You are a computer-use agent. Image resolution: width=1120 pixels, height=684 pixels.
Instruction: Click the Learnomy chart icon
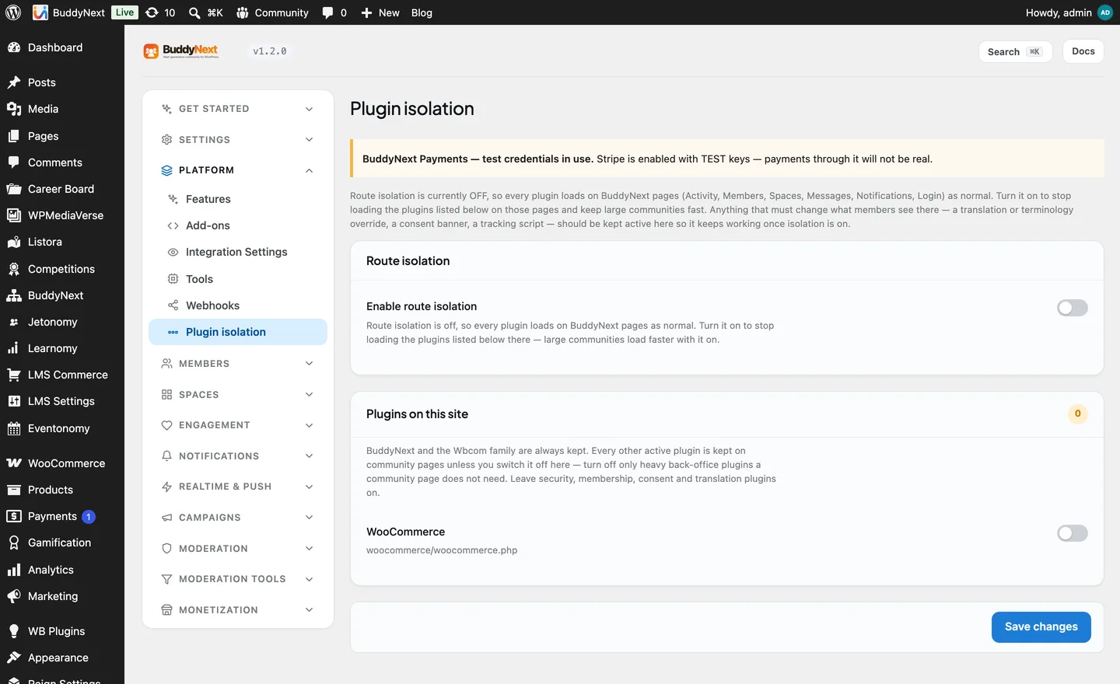pos(14,348)
